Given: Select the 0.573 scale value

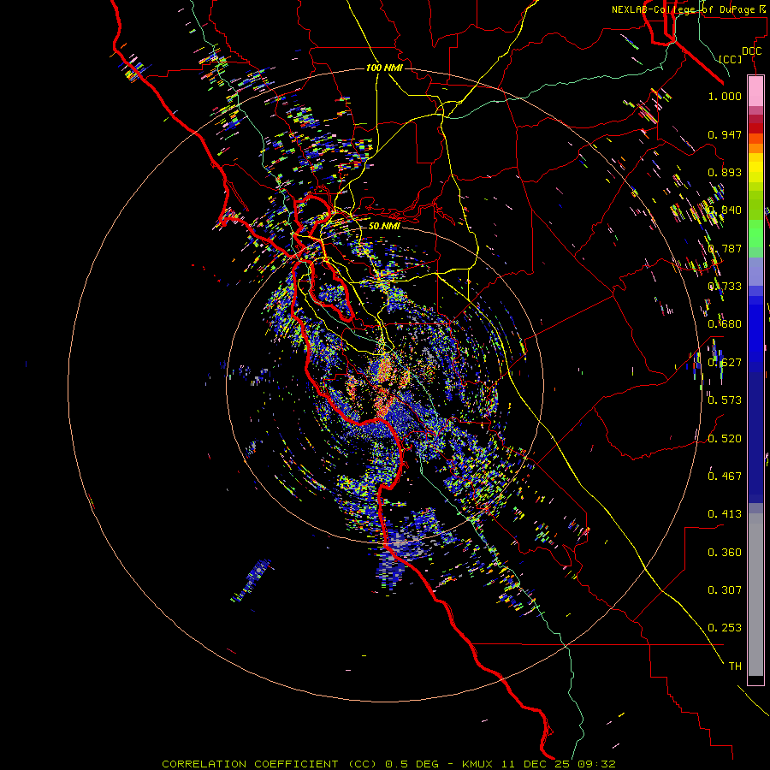Looking at the screenshot, I should pos(725,400).
